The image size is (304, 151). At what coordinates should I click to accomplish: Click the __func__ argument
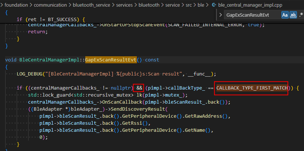point(199,74)
